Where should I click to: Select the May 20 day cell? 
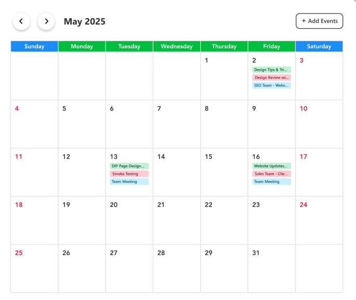(129, 220)
